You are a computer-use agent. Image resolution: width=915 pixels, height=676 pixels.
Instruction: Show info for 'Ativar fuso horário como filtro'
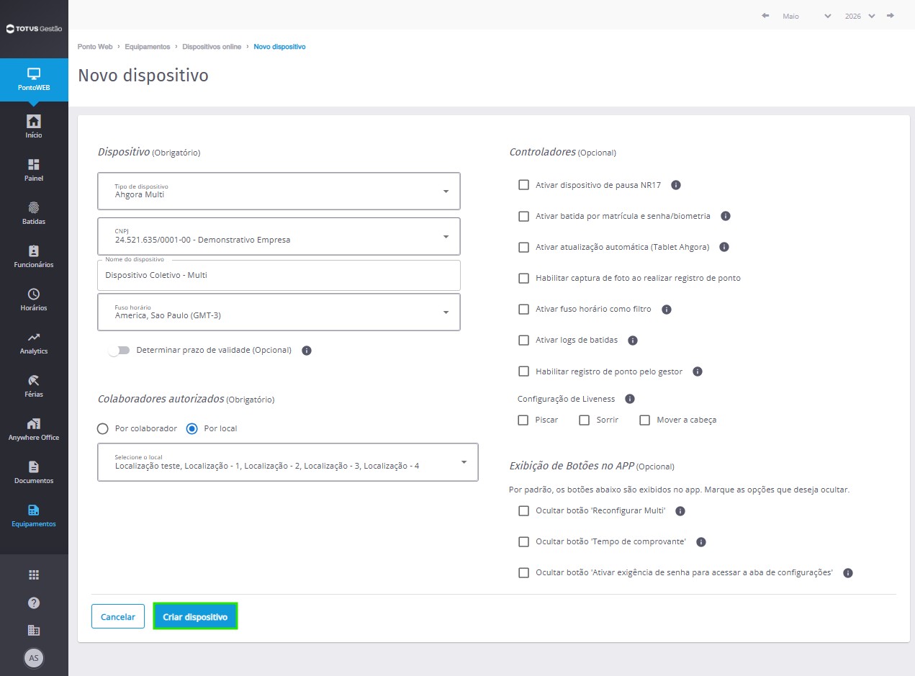coord(667,310)
